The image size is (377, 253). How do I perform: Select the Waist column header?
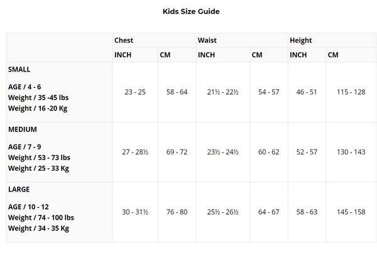point(207,40)
